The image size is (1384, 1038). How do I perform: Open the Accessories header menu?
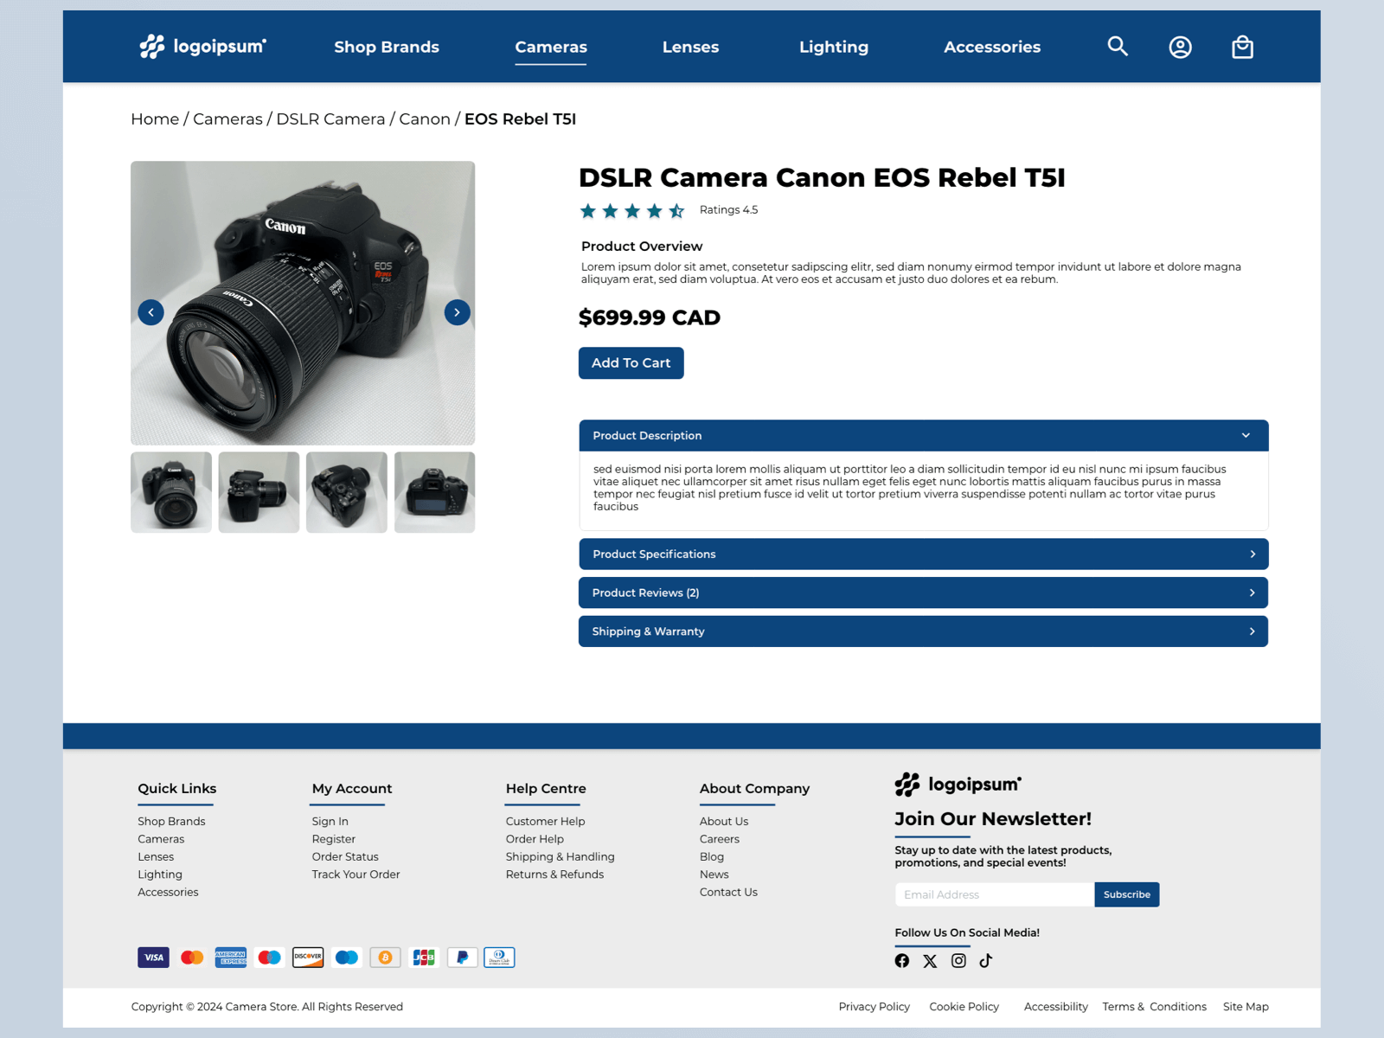click(992, 47)
